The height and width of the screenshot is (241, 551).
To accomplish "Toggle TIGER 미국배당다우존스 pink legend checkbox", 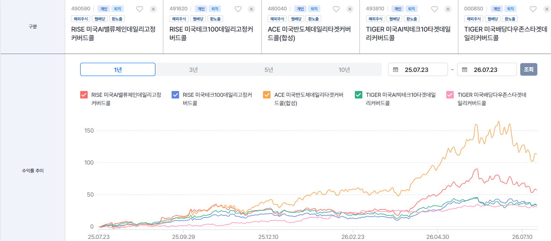I will [450, 95].
